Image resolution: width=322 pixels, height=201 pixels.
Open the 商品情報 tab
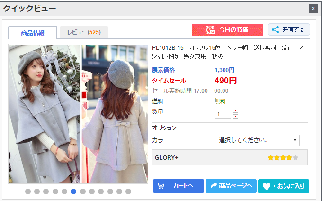pos(33,33)
